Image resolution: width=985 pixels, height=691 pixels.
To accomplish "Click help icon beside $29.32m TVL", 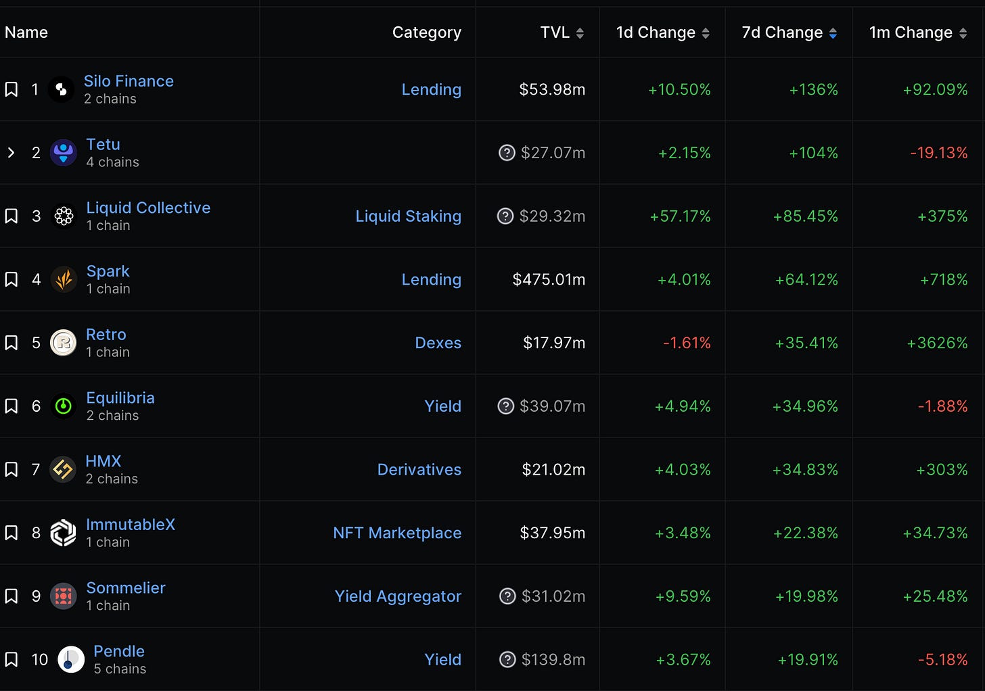I will (505, 216).
